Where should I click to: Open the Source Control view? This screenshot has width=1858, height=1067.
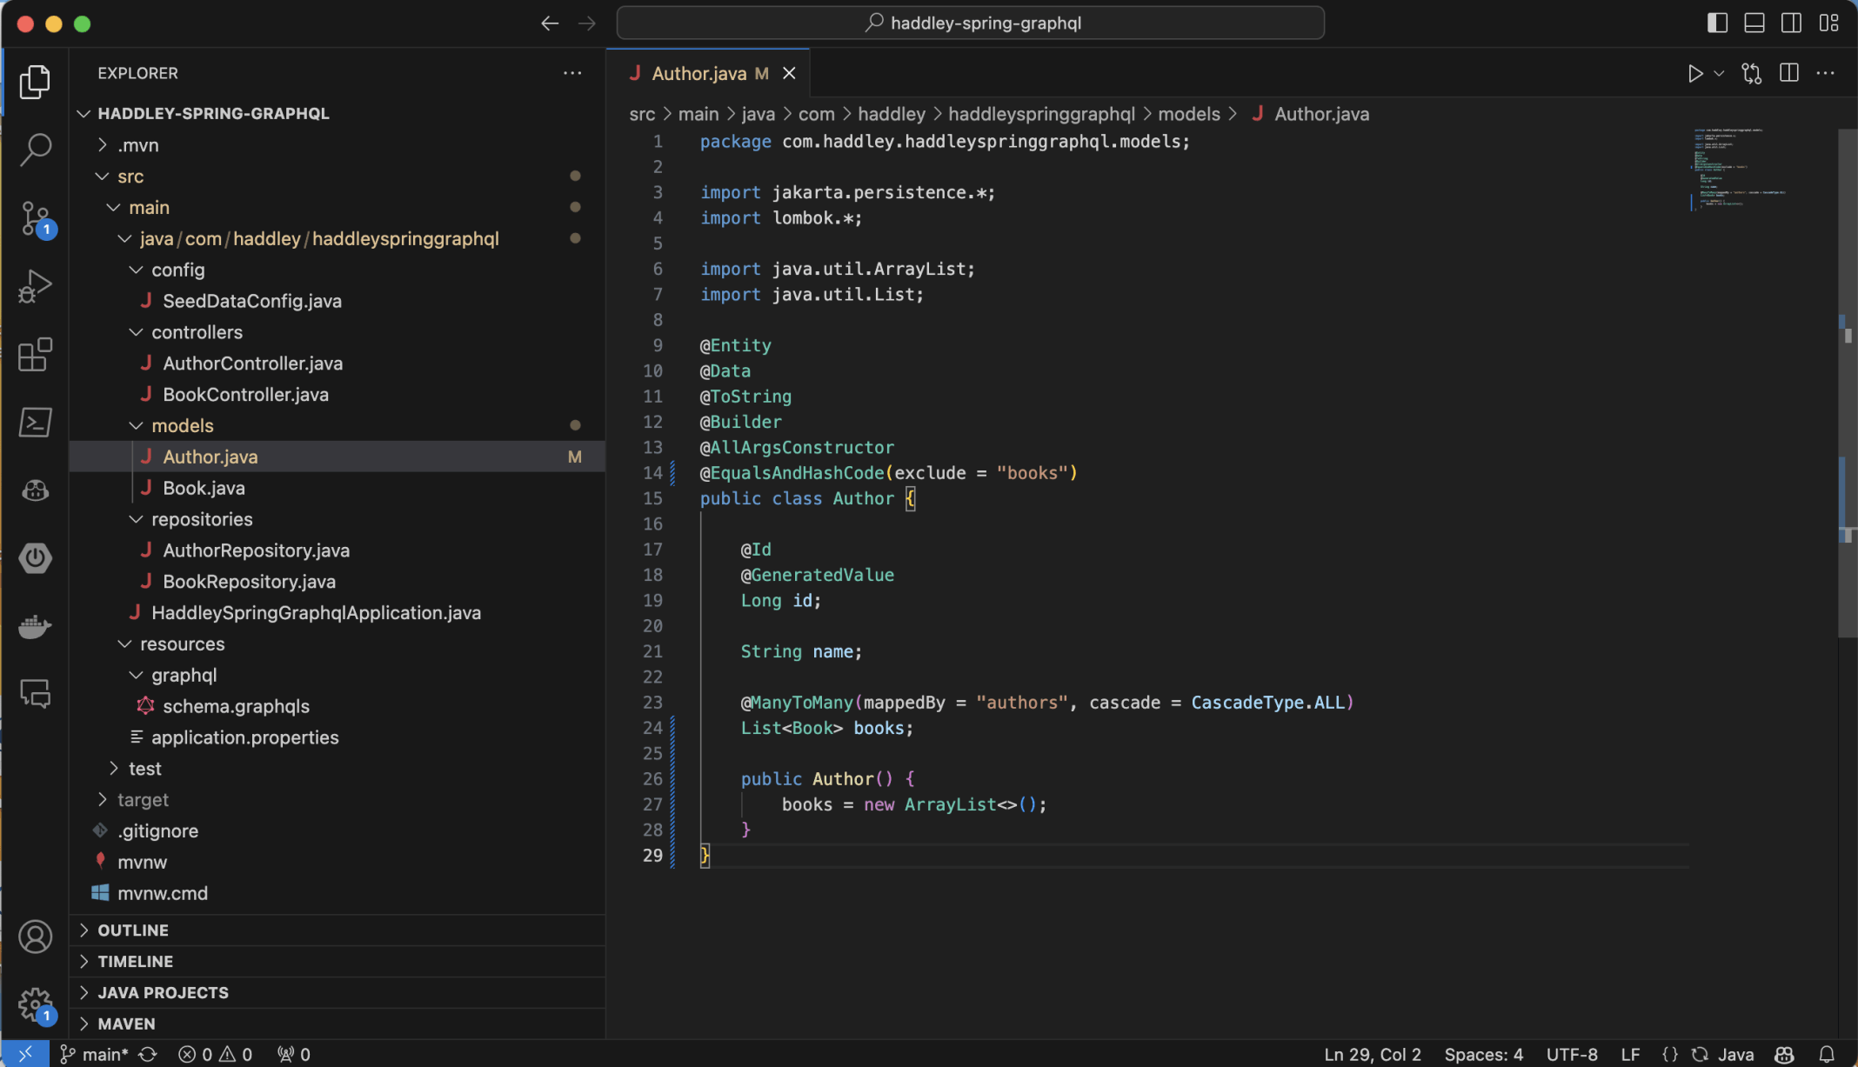click(35, 217)
